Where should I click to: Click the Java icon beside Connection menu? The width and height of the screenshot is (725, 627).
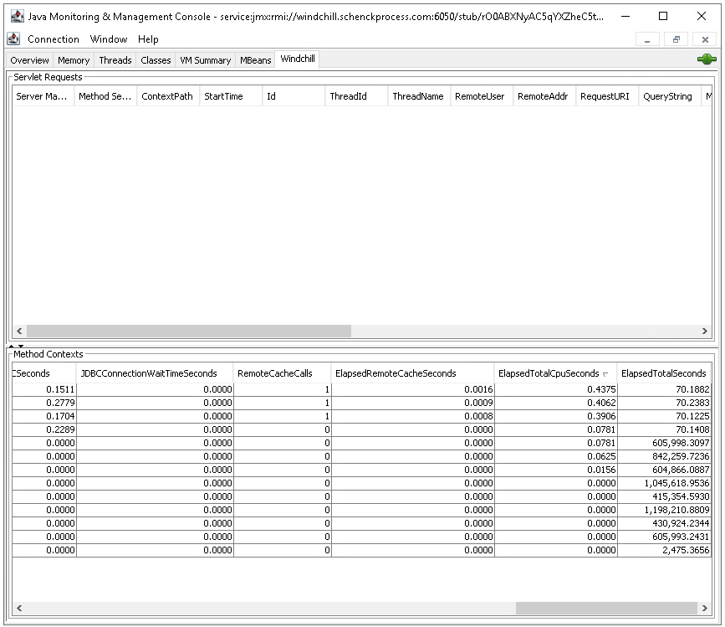[13, 39]
